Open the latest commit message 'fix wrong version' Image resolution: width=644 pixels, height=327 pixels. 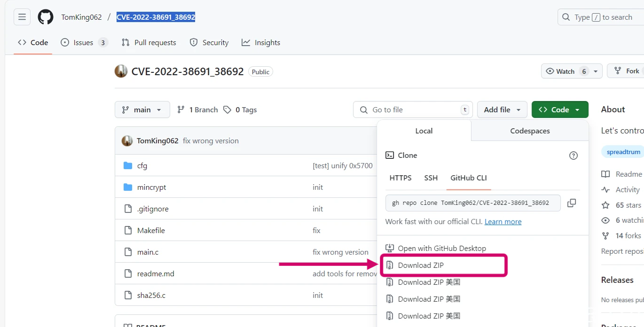pyautogui.click(x=211, y=140)
